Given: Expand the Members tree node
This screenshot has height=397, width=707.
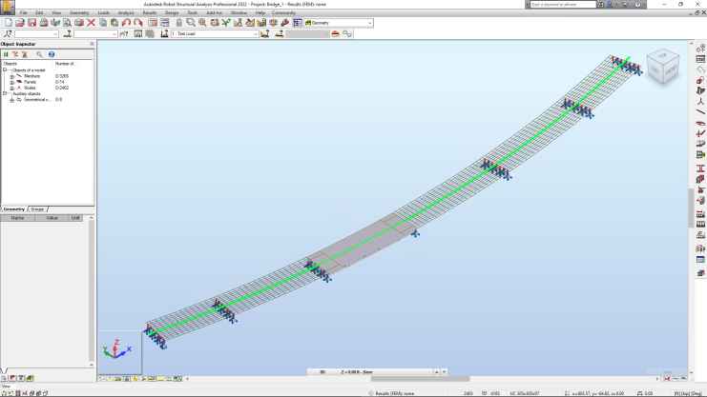Looking at the screenshot, I should [x=11, y=76].
